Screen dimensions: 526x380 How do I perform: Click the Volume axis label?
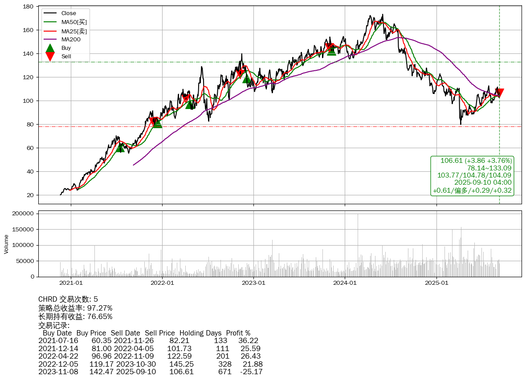6,244
